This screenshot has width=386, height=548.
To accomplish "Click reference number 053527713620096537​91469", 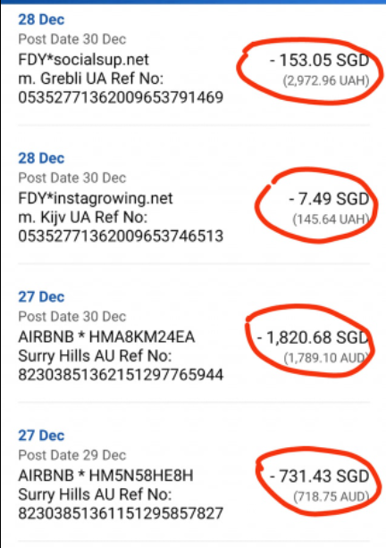I will (121, 97).
